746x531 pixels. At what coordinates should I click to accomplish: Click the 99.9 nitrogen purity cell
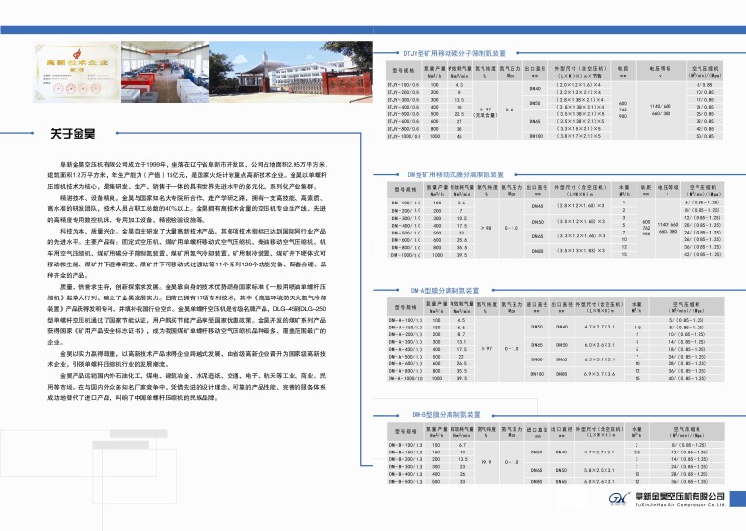tap(486, 462)
